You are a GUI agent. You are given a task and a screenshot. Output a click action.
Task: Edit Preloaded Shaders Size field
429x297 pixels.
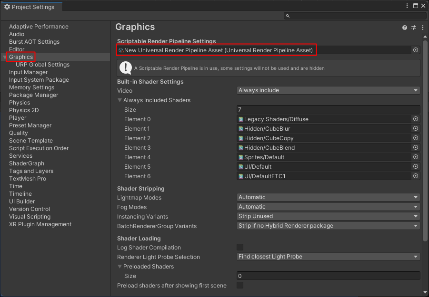click(x=329, y=276)
